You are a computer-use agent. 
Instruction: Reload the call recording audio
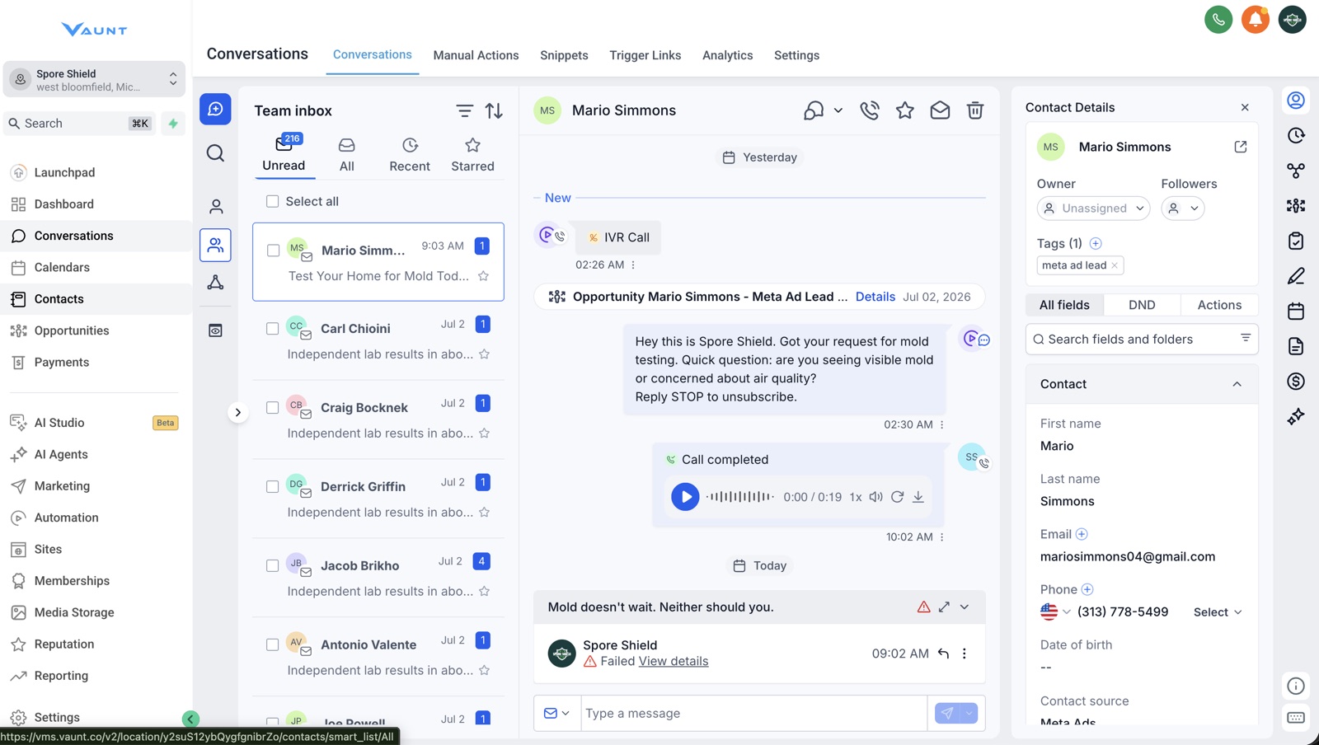[x=898, y=497]
